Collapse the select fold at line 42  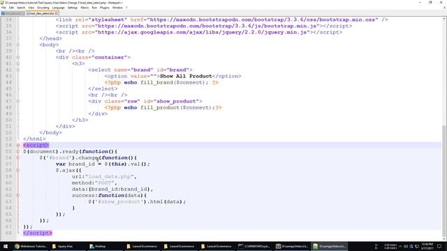(x=18, y=70)
